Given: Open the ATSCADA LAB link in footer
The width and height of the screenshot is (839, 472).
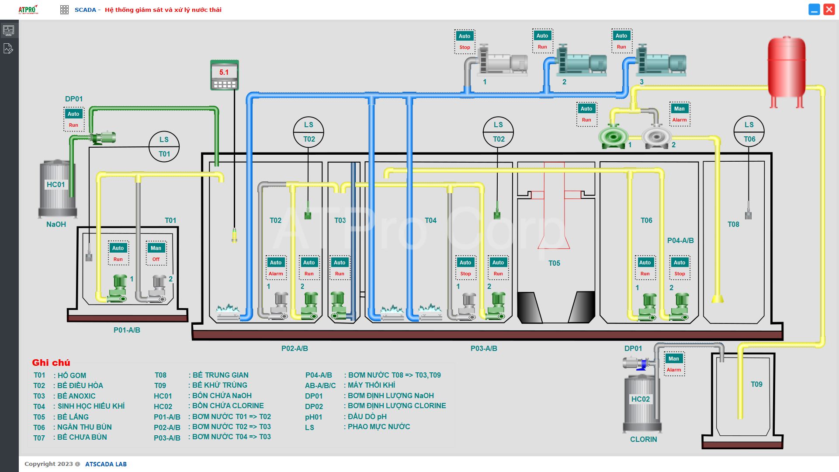Looking at the screenshot, I should point(106,464).
